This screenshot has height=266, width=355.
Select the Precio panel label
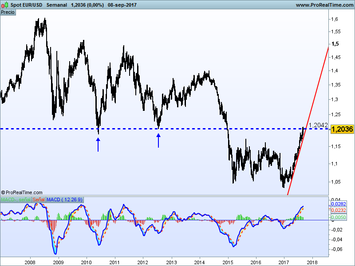click(8, 12)
